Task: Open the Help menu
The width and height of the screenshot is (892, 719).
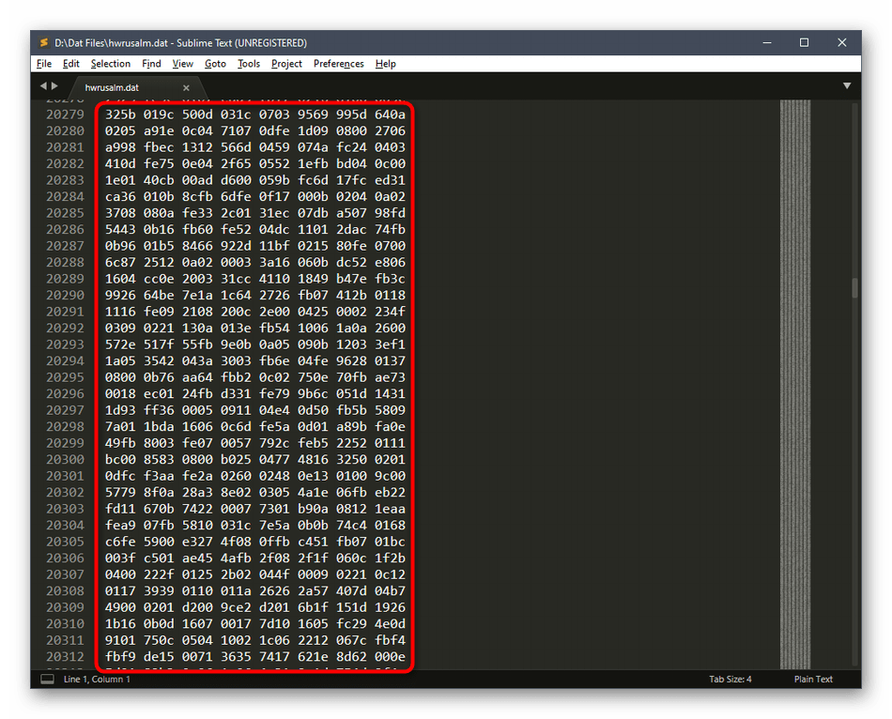Action: tap(385, 64)
